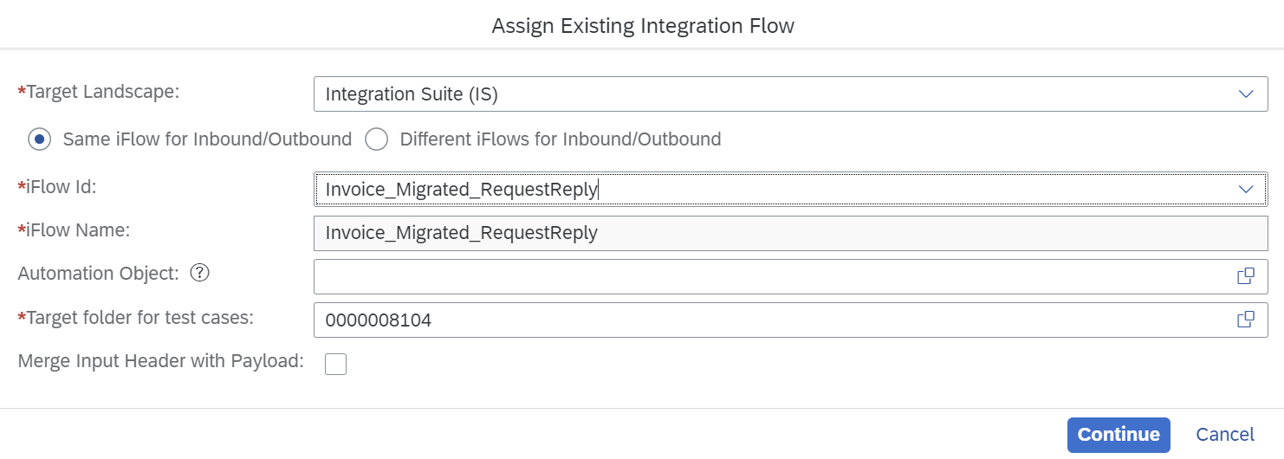
Task: Click the Target folder for test cases label
Action: pyautogui.click(x=139, y=318)
